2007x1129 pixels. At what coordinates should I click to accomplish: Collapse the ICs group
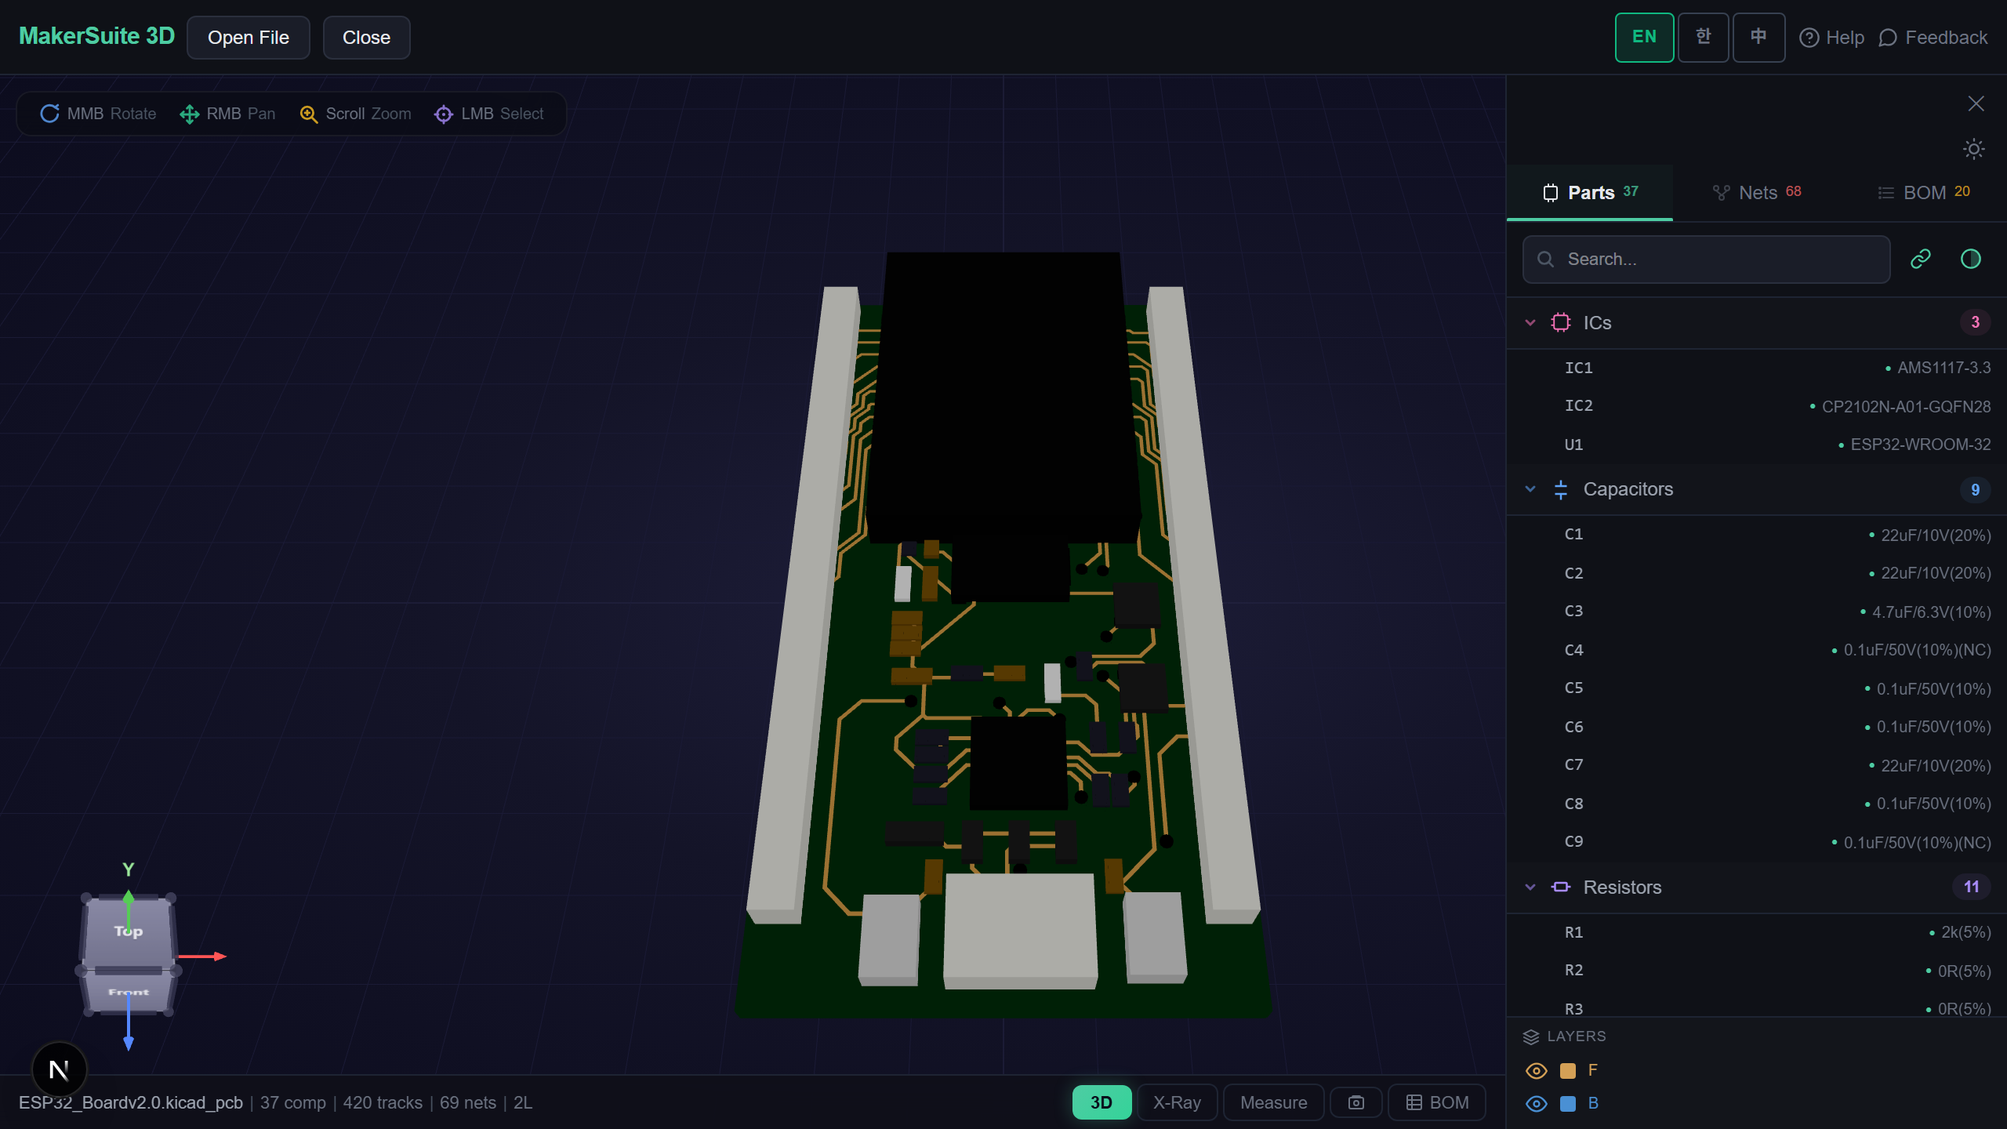click(1530, 322)
